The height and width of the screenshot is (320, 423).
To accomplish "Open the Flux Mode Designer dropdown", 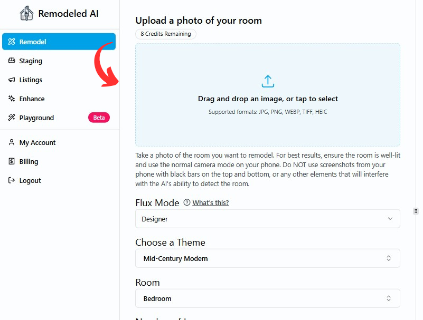I will coord(267,219).
